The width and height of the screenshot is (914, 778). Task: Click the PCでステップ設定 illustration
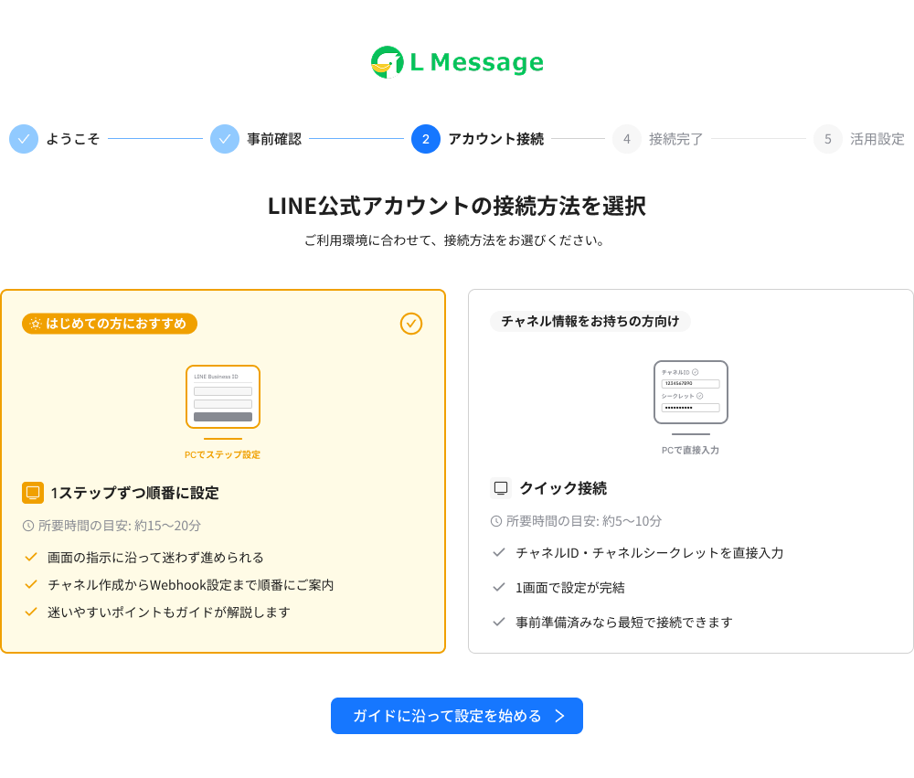point(223,402)
